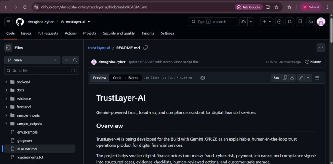Switch to the Pull requests tab
The width and height of the screenshot is (333, 164).
(48, 33)
